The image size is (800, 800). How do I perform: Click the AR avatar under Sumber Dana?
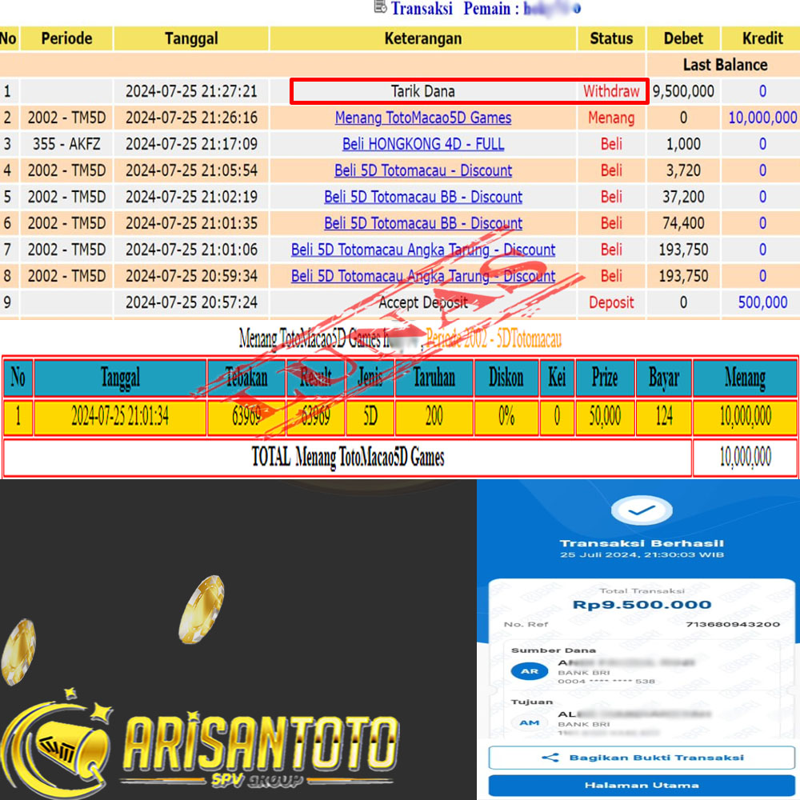click(529, 671)
